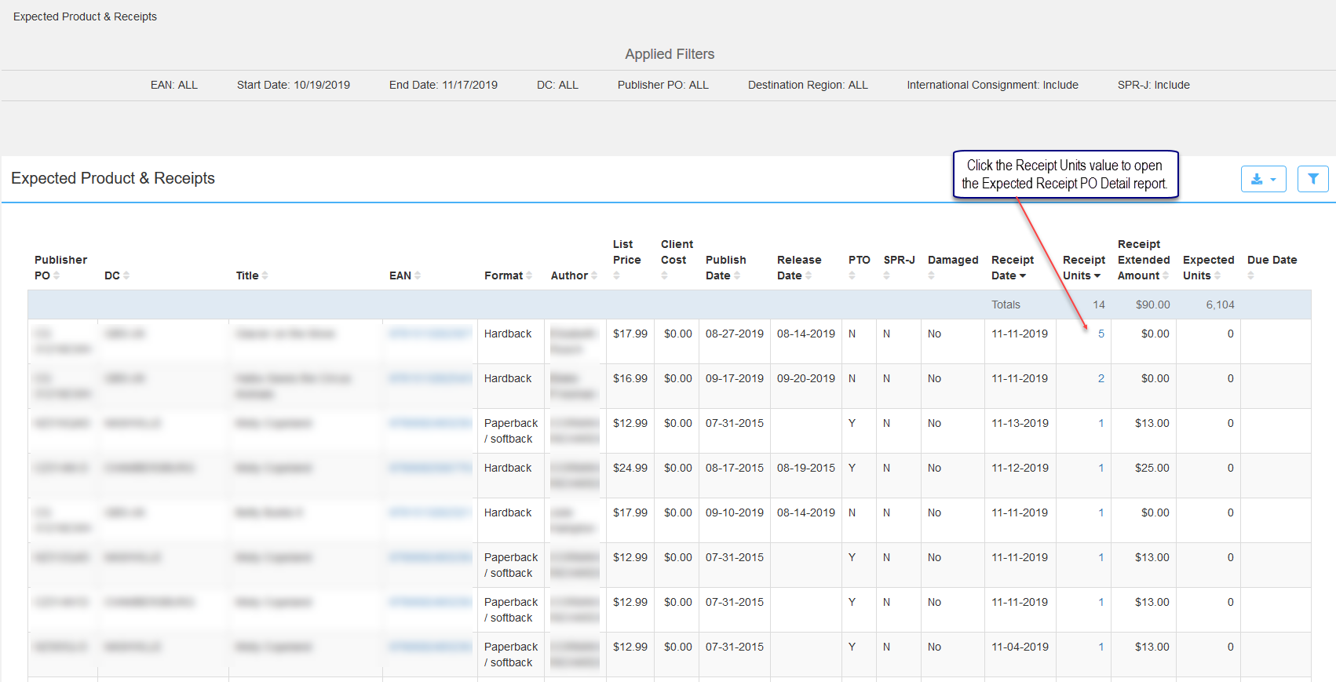Screen dimensions: 1336x682
Task: Sort by Receipt Extended Amount column
Action: [x=1166, y=275]
